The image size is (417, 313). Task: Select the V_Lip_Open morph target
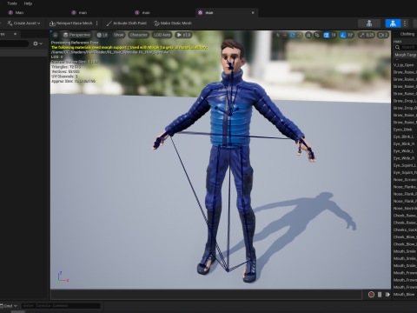405,65
